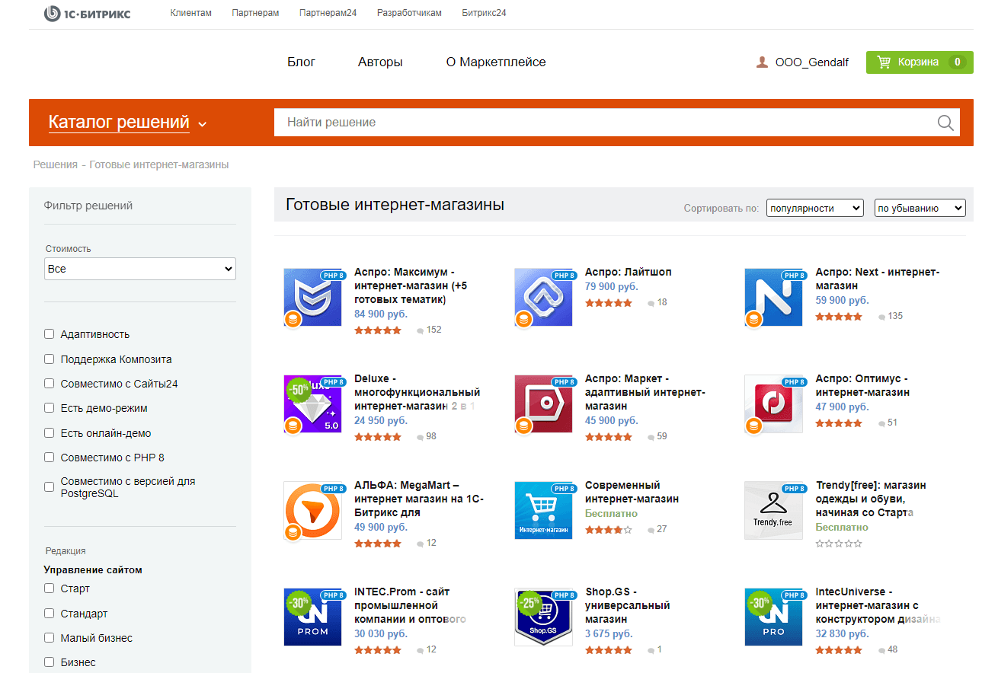
Task: Open the Аспро: Маркет product icon
Action: [543, 403]
